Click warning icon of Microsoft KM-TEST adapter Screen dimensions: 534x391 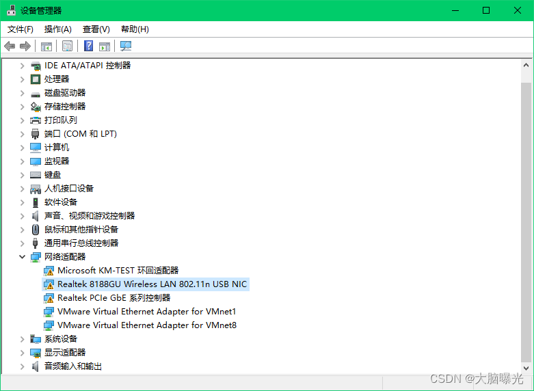coord(49,271)
